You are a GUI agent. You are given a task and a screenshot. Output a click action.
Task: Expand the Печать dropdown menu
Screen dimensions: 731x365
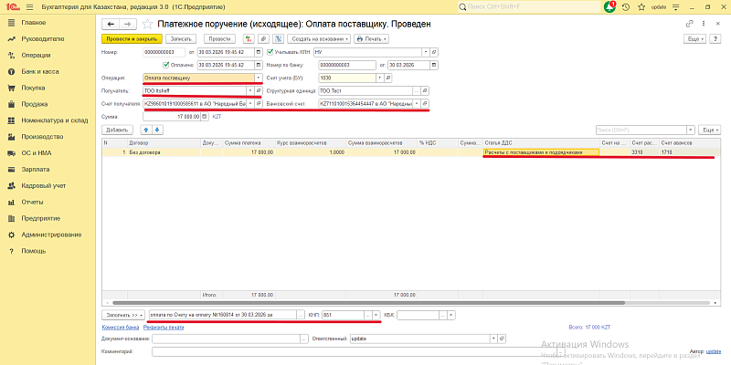pyautogui.click(x=372, y=39)
